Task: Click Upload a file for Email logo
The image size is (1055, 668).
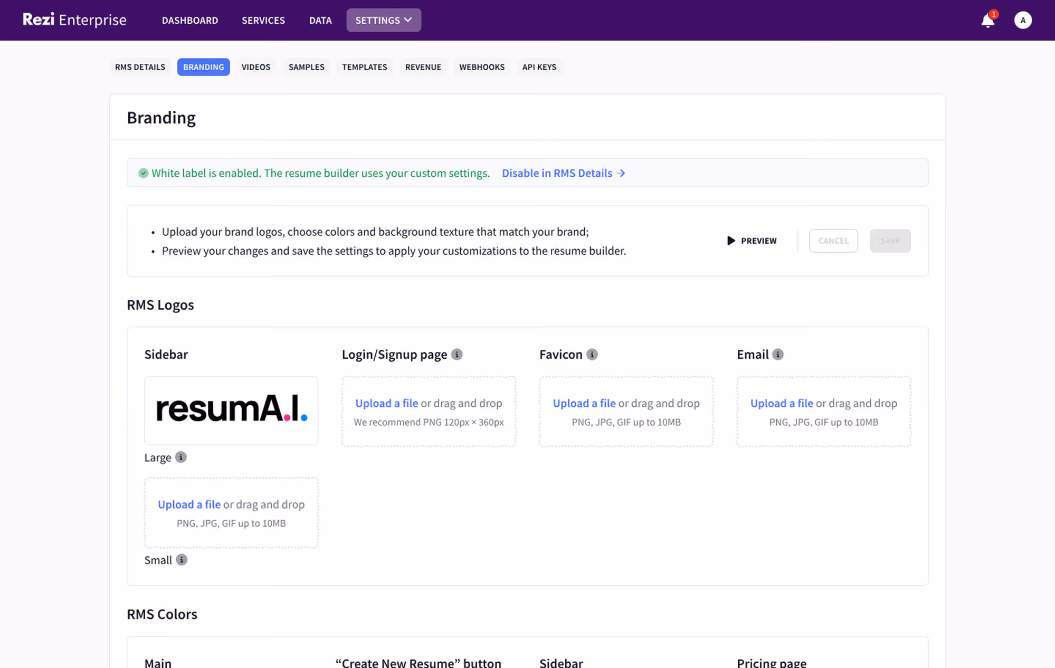Action: click(x=782, y=403)
